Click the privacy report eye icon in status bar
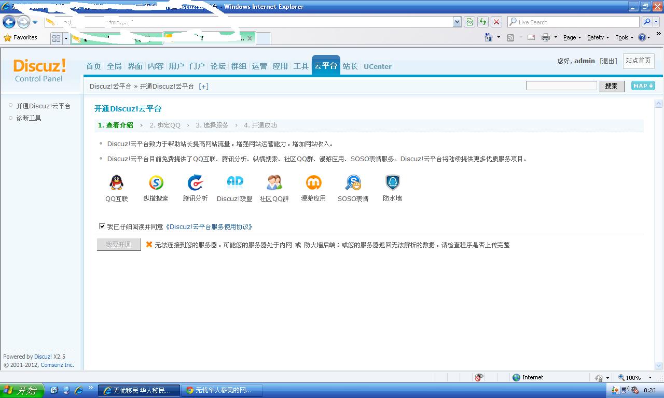664x398 pixels. point(479,377)
